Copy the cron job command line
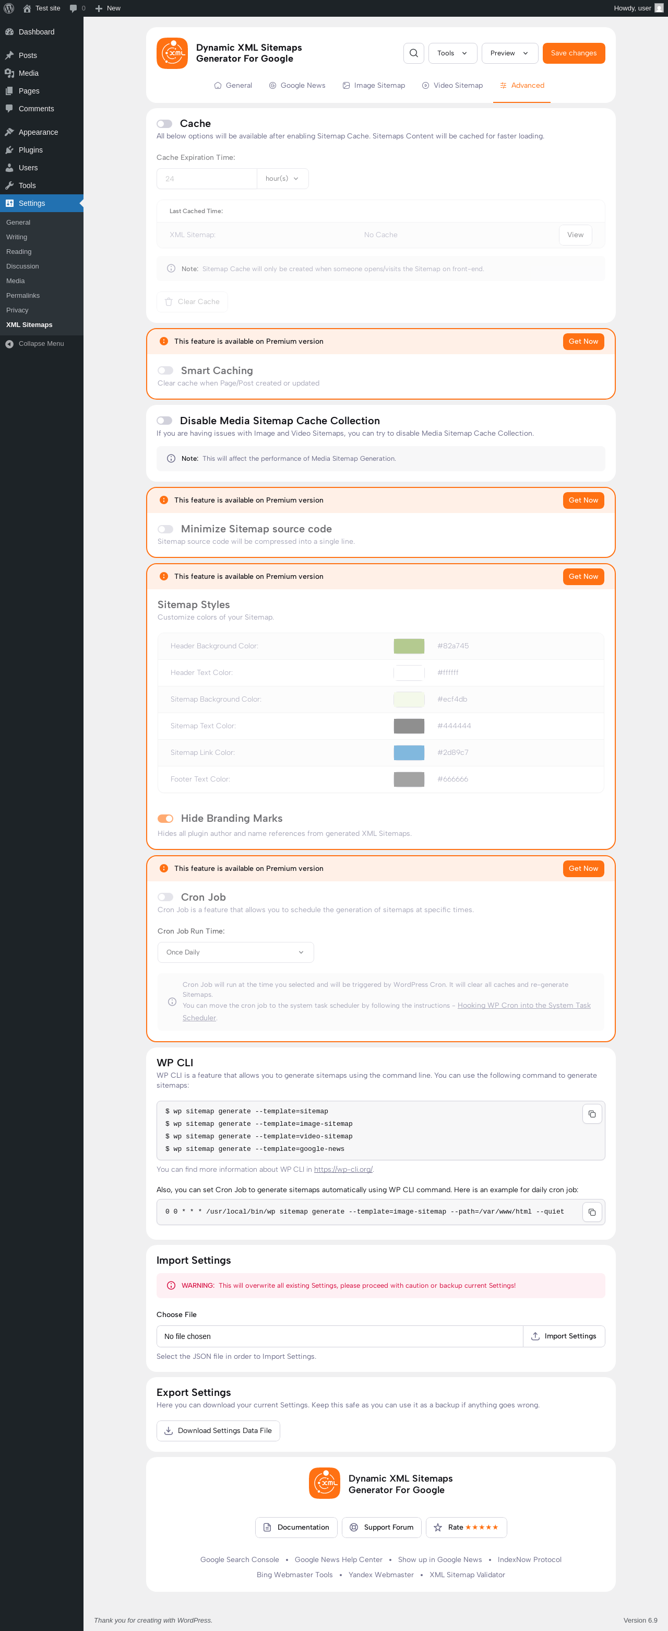Image resolution: width=668 pixels, height=1631 pixels. pos(592,1212)
